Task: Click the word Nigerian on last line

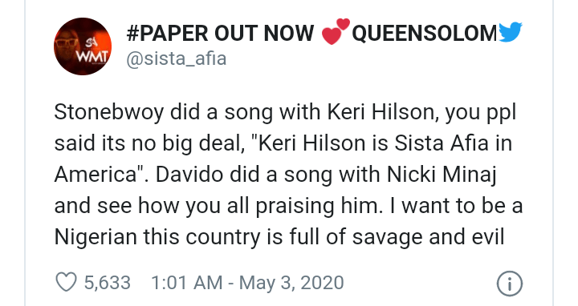Action: tap(96, 237)
